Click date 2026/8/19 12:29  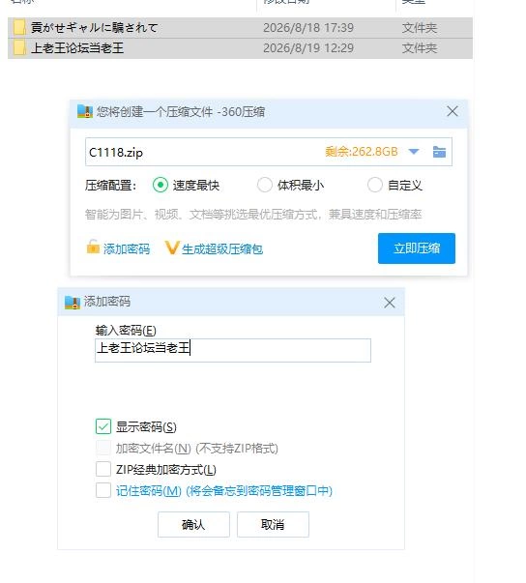click(308, 48)
